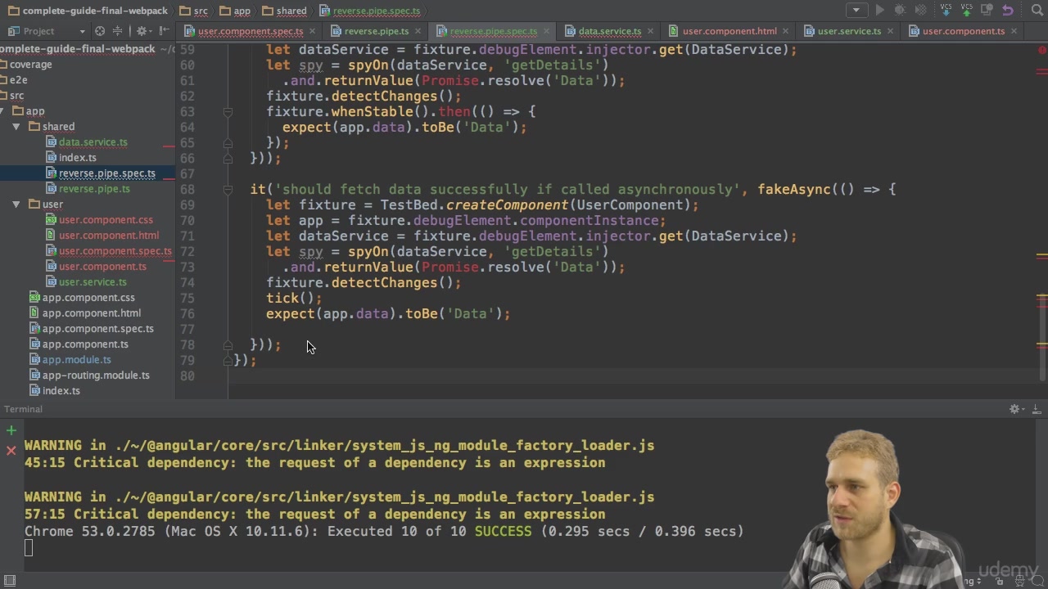Open app-routing.module.ts in project tree
The width and height of the screenshot is (1048, 589).
tap(89, 375)
